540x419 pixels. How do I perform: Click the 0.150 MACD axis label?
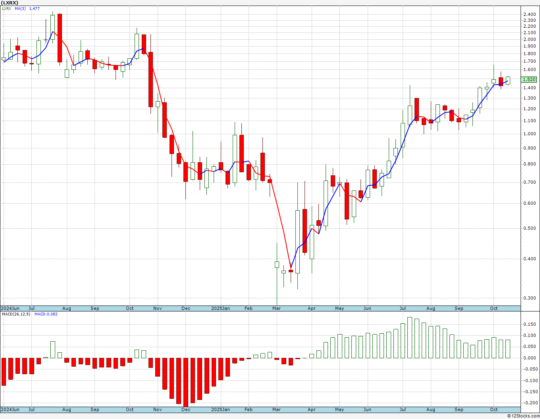(529, 324)
